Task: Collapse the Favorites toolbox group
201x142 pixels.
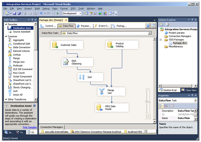Action: [x=6, y=24]
